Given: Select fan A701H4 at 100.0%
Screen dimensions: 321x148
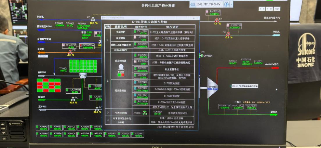Looking at the screenshot, I should click(x=138, y=135).
